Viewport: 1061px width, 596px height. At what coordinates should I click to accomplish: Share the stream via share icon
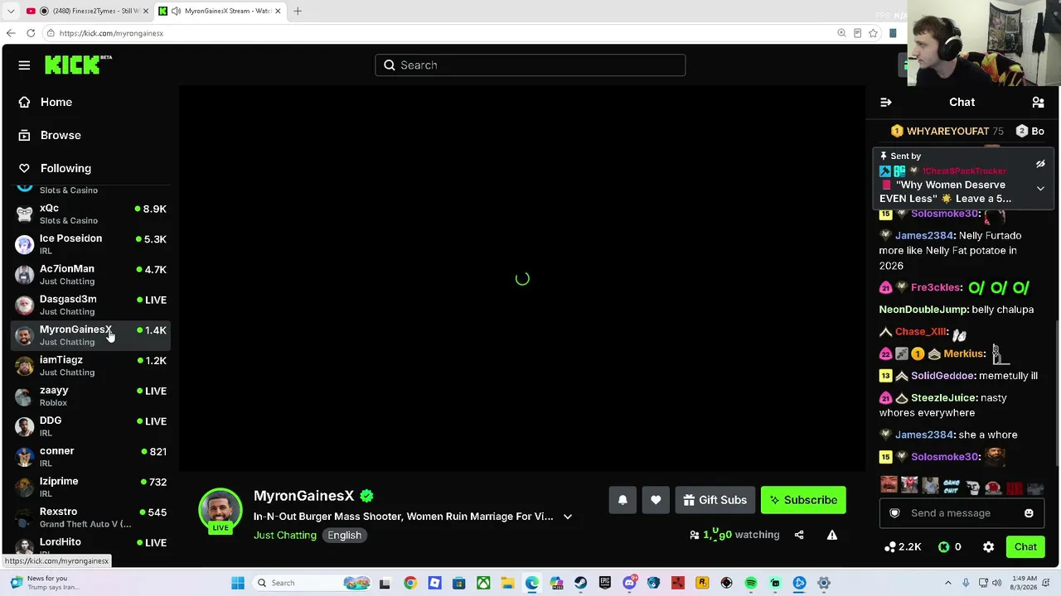(x=799, y=535)
